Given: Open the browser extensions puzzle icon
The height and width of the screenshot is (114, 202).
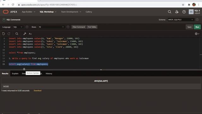Looking at the screenshot, I should pos(189,5).
